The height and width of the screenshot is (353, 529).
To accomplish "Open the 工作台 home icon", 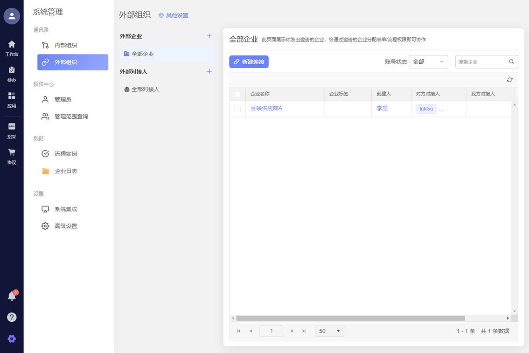I will click(x=12, y=48).
